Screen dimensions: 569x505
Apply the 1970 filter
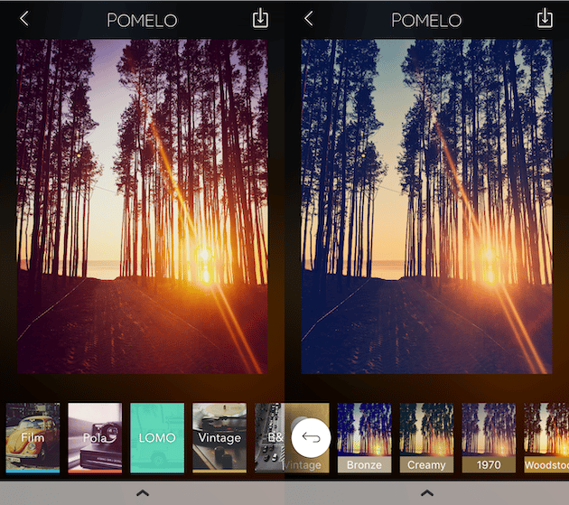pos(489,438)
